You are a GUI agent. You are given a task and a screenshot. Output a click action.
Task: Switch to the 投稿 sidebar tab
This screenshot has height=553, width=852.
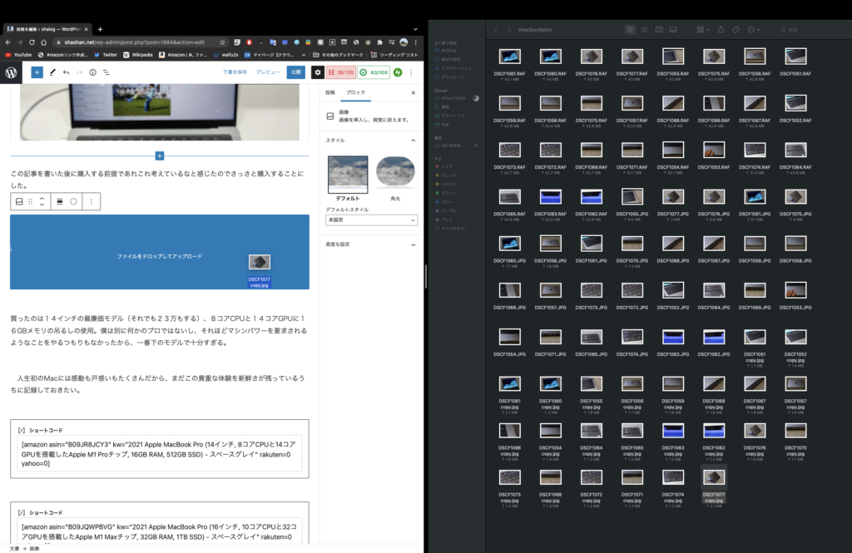[x=330, y=92]
